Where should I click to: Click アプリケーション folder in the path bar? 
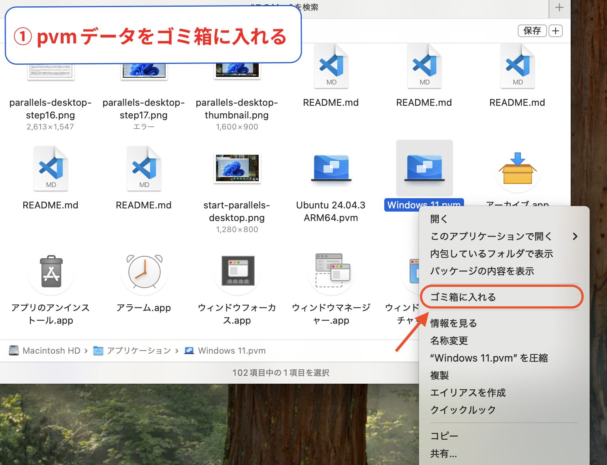click(x=139, y=351)
